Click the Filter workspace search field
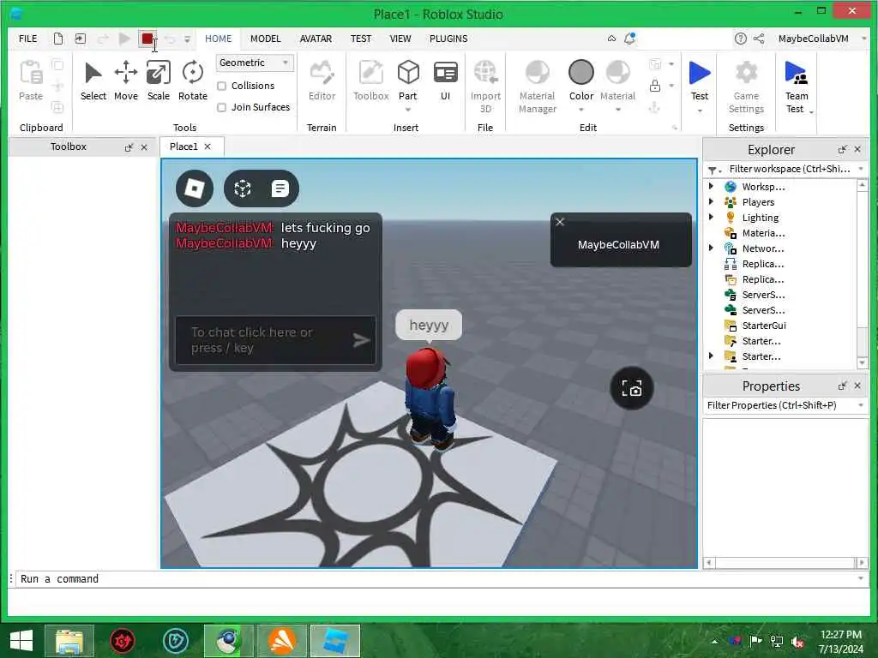This screenshot has width=878, height=658. (x=790, y=169)
